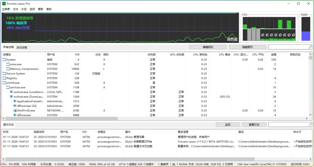The image size is (314, 167).
Task: Click the process search magnifier icon
Action: tap(310, 47)
